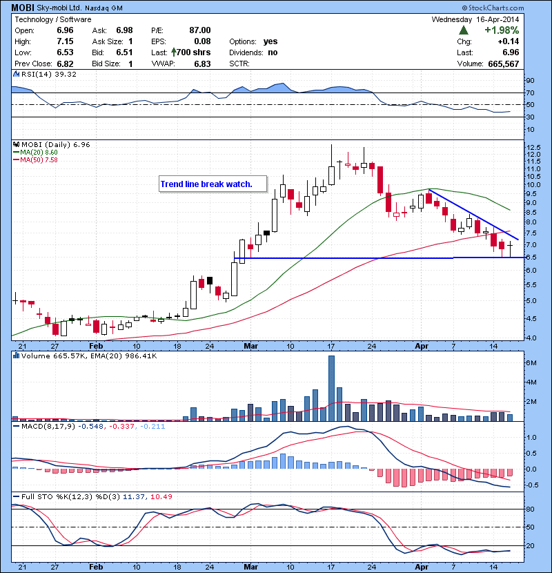
Task: Click the Volume panel bar icon
Action: [16, 356]
